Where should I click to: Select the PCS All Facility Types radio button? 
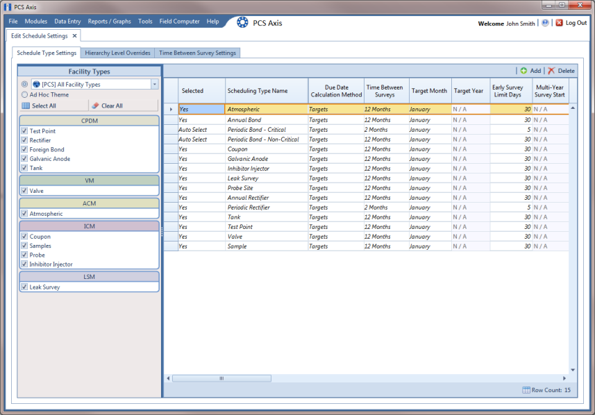25,84
